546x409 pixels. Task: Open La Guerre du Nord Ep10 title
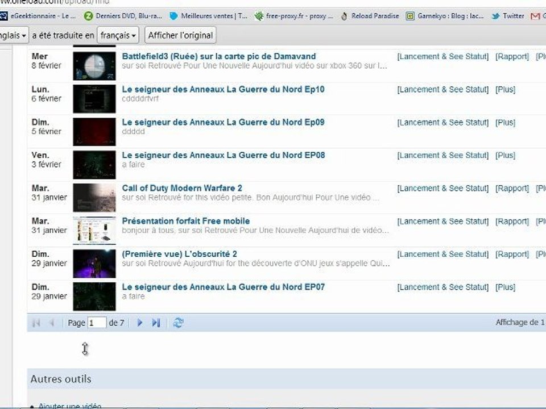pos(223,89)
